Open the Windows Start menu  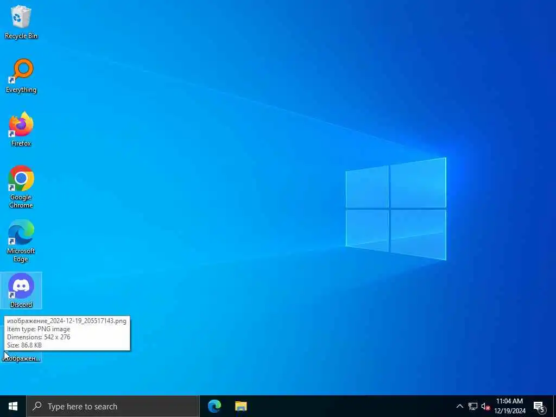click(13, 406)
